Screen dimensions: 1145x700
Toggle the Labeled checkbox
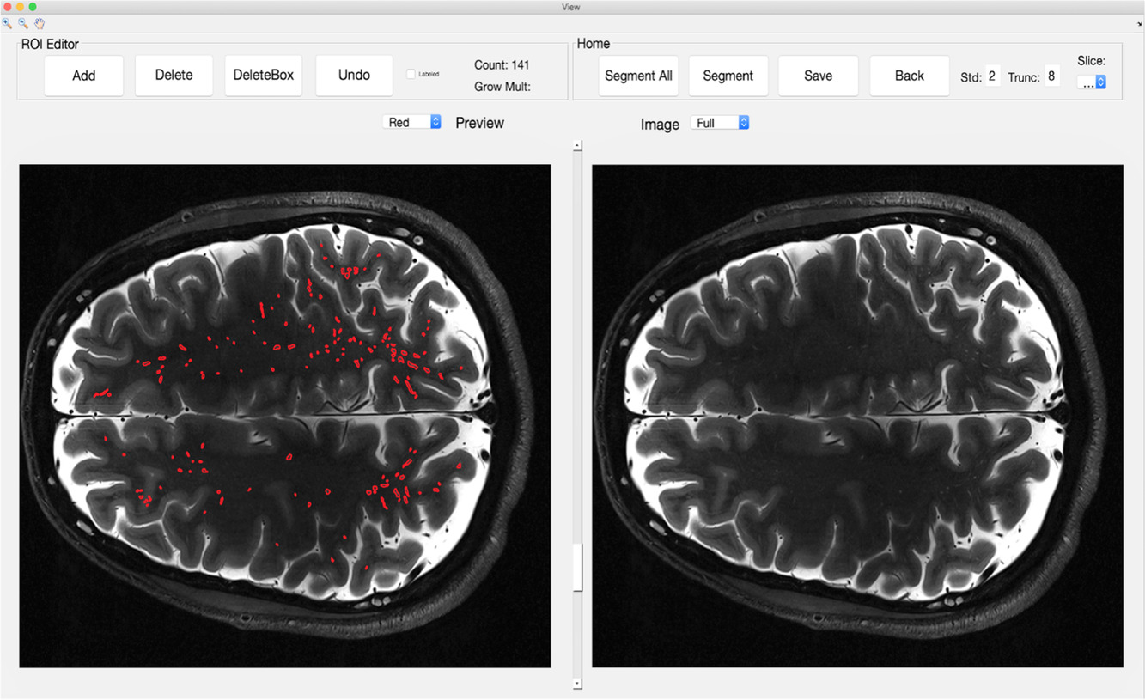coord(411,75)
